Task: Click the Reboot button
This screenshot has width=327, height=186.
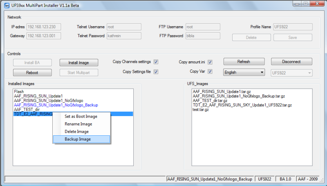Action: click(32, 72)
